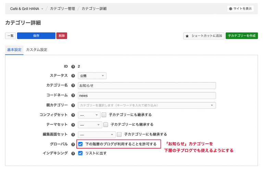Click the green 子カテゴリーを作成 button
The height and width of the screenshot is (171, 263).
click(x=241, y=36)
